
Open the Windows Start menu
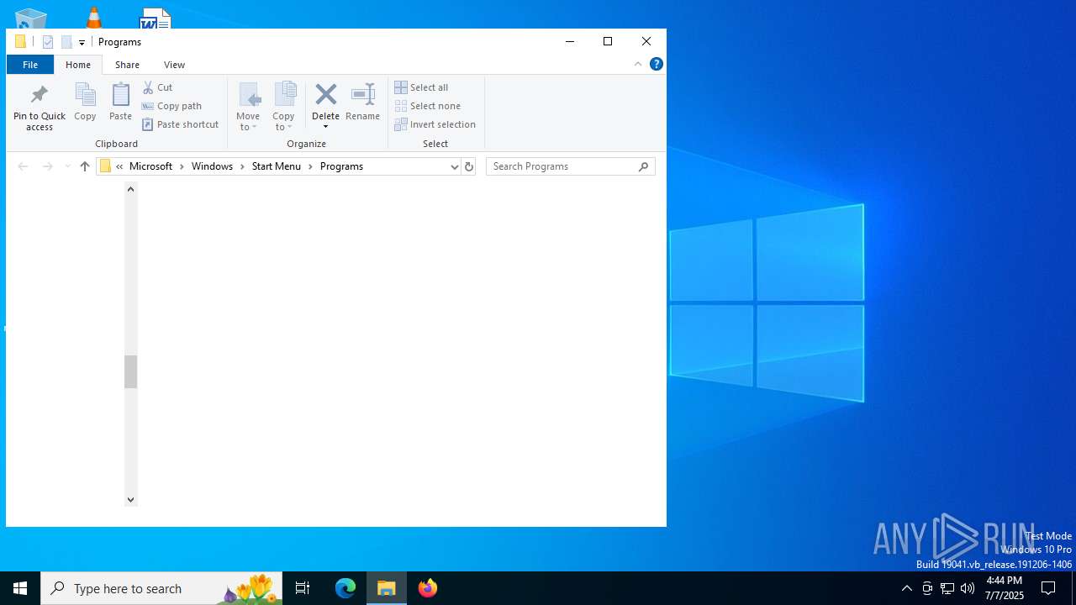coord(20,588)
